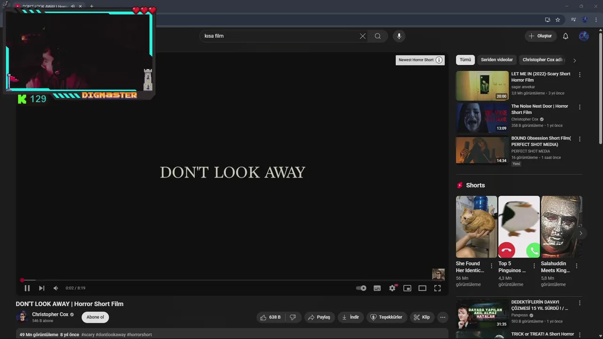Open options for The Noise Next Door
The width and height of the screenshot is (603, 339).
[579, 107]
